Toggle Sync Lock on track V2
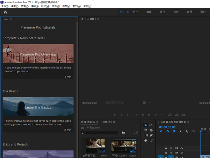Screen dimensions: 210x158 click(x=176, y=153)
